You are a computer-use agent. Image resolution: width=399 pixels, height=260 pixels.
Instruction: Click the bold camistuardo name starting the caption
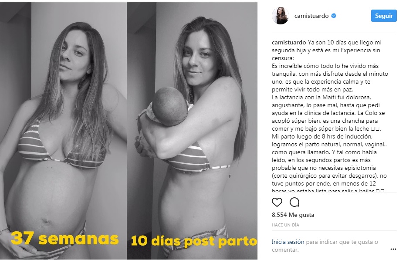point(289,43)
